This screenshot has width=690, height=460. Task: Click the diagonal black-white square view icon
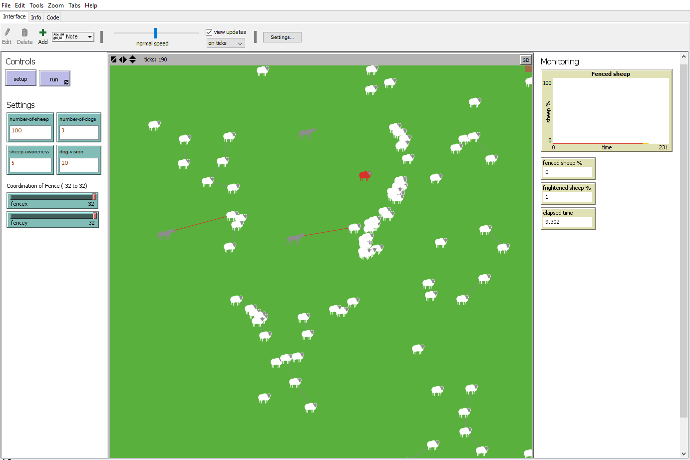coord(114,59)
